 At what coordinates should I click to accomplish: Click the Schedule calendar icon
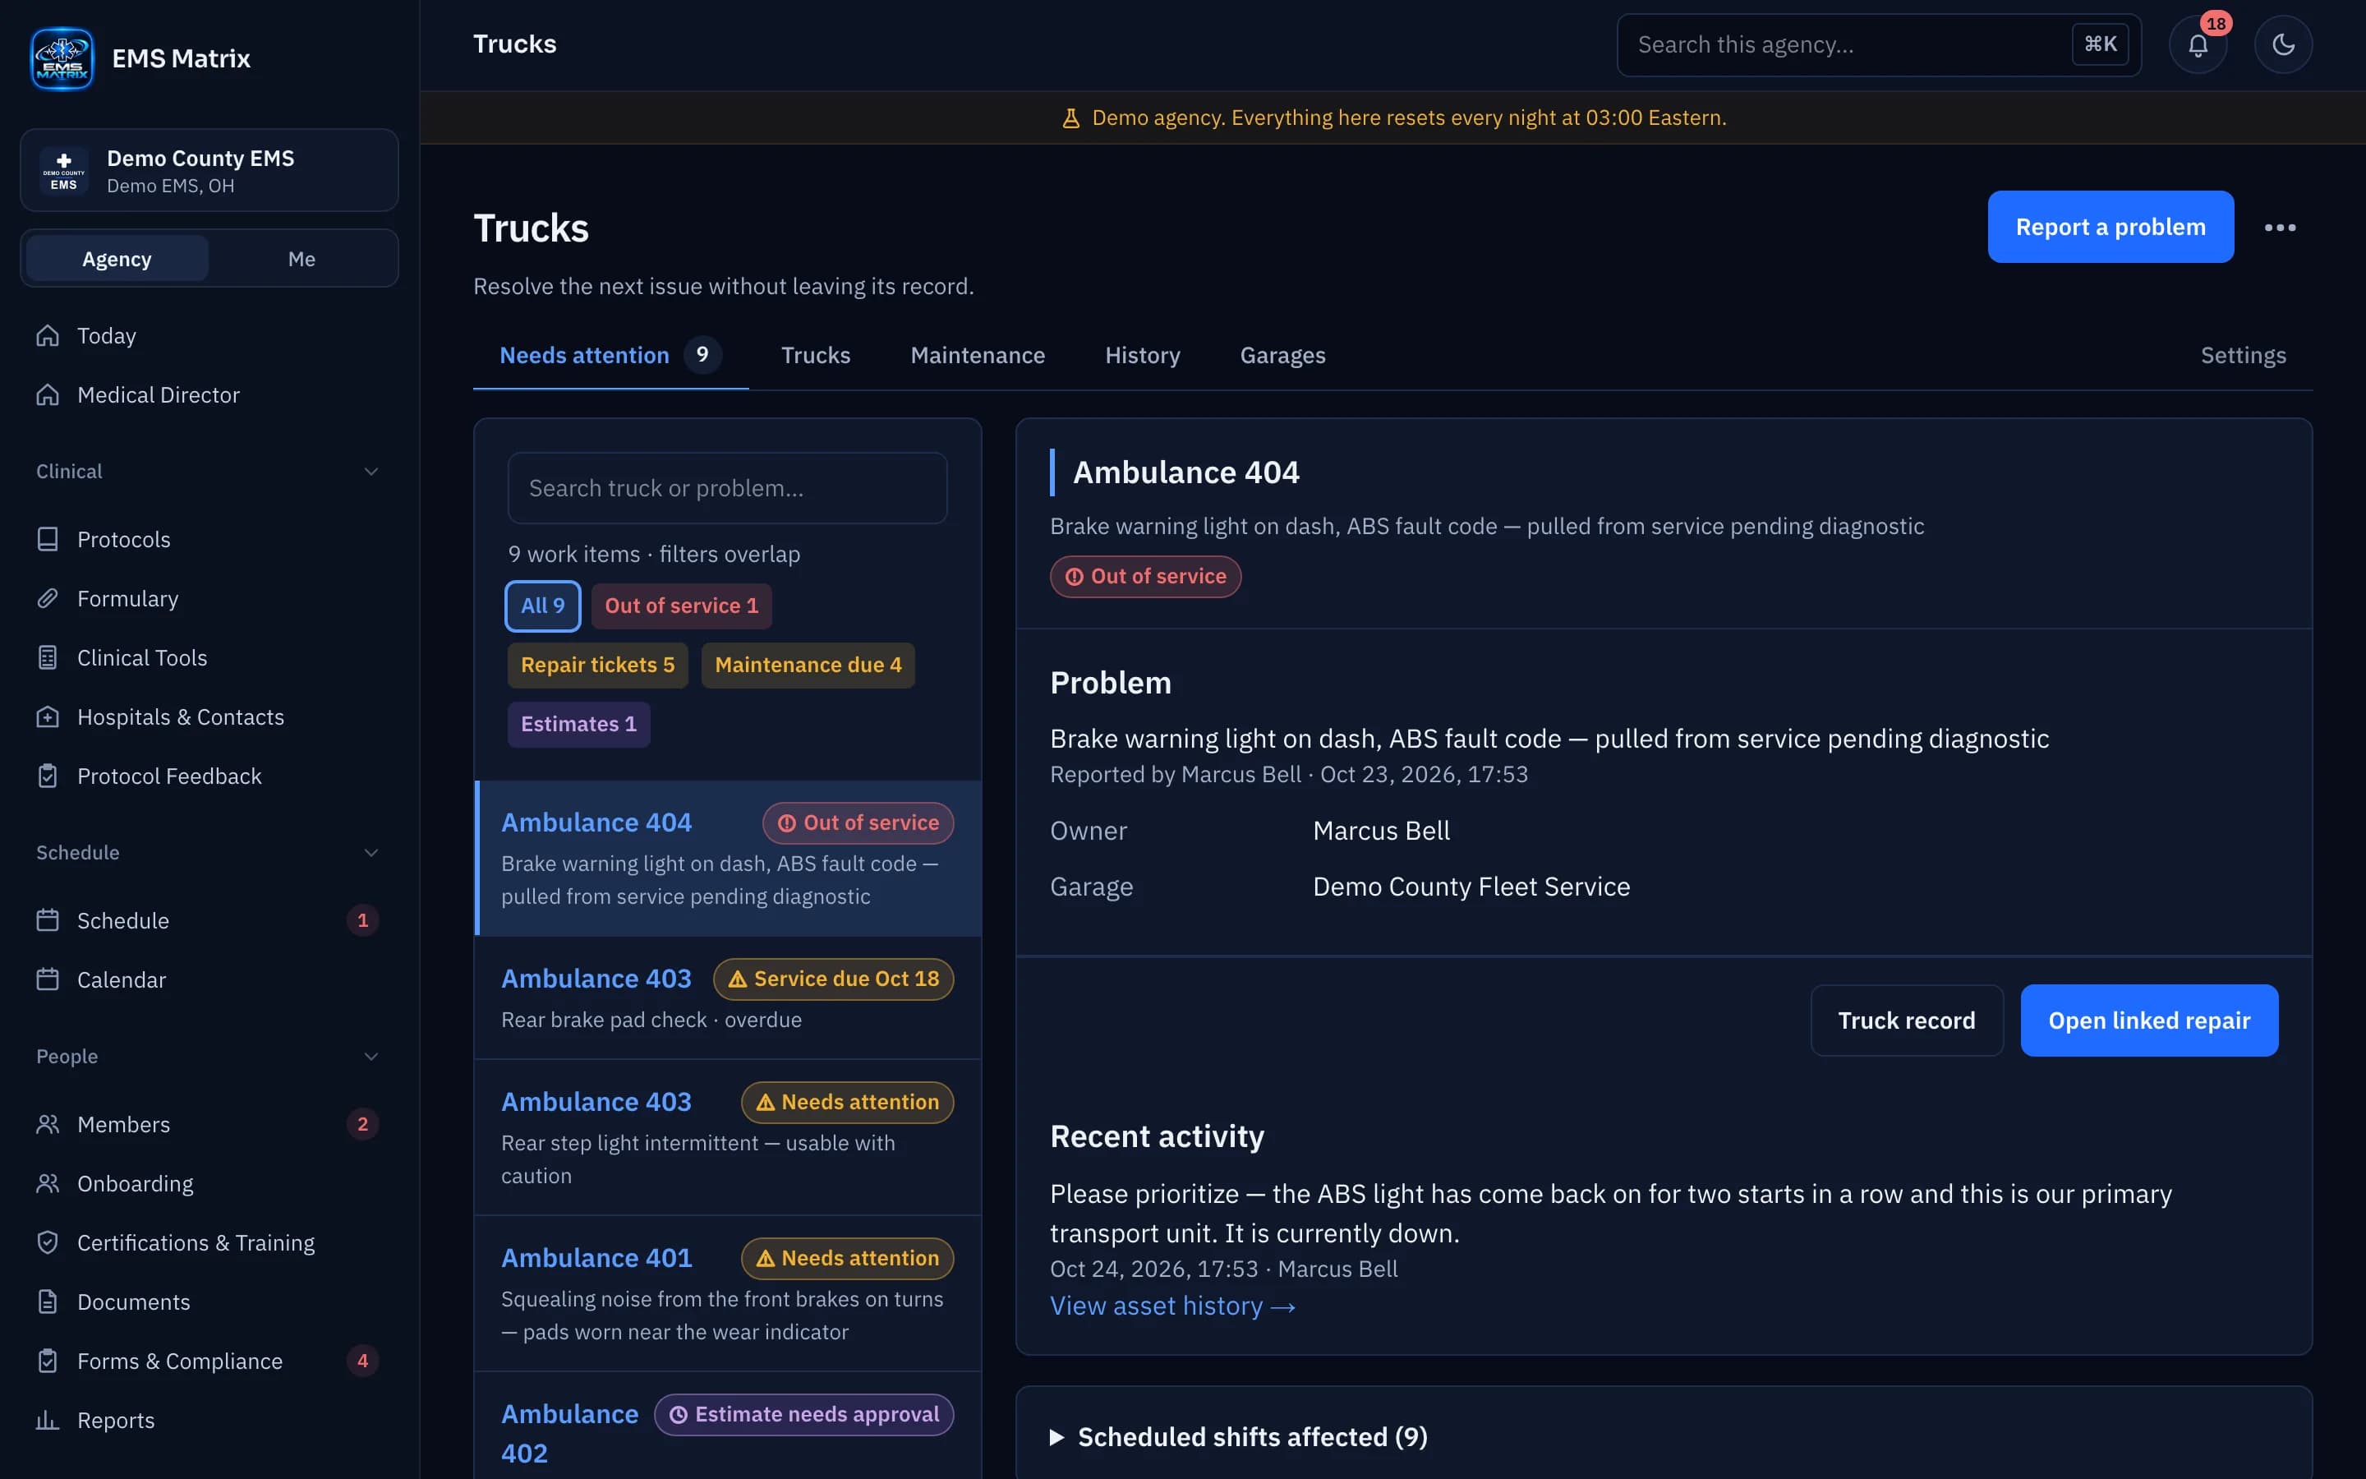pyautogui.click(x=48, y=920)
